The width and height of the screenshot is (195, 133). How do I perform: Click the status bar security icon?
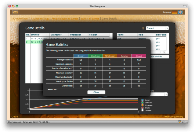179,122
